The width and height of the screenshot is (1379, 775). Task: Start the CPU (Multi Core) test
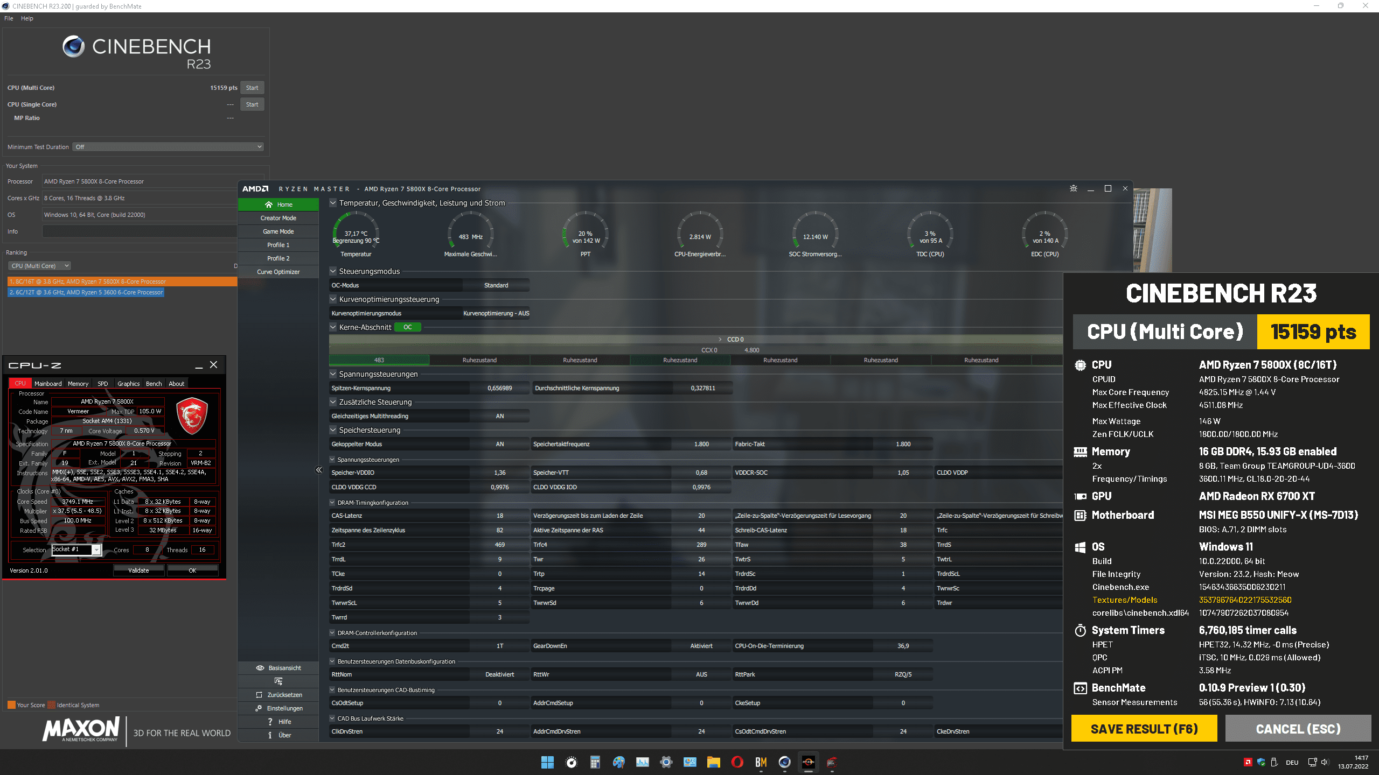coord(252,88)
